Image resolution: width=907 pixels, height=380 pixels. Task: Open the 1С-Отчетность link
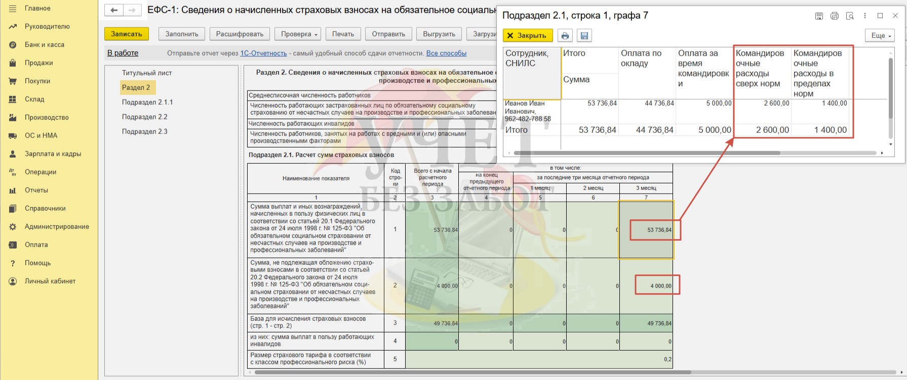[263, 53]
